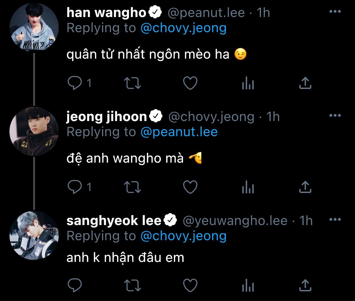Like sanghyeok lee's tweet
The width and height of the screenshot is (355, 301).
click(190, 285)
